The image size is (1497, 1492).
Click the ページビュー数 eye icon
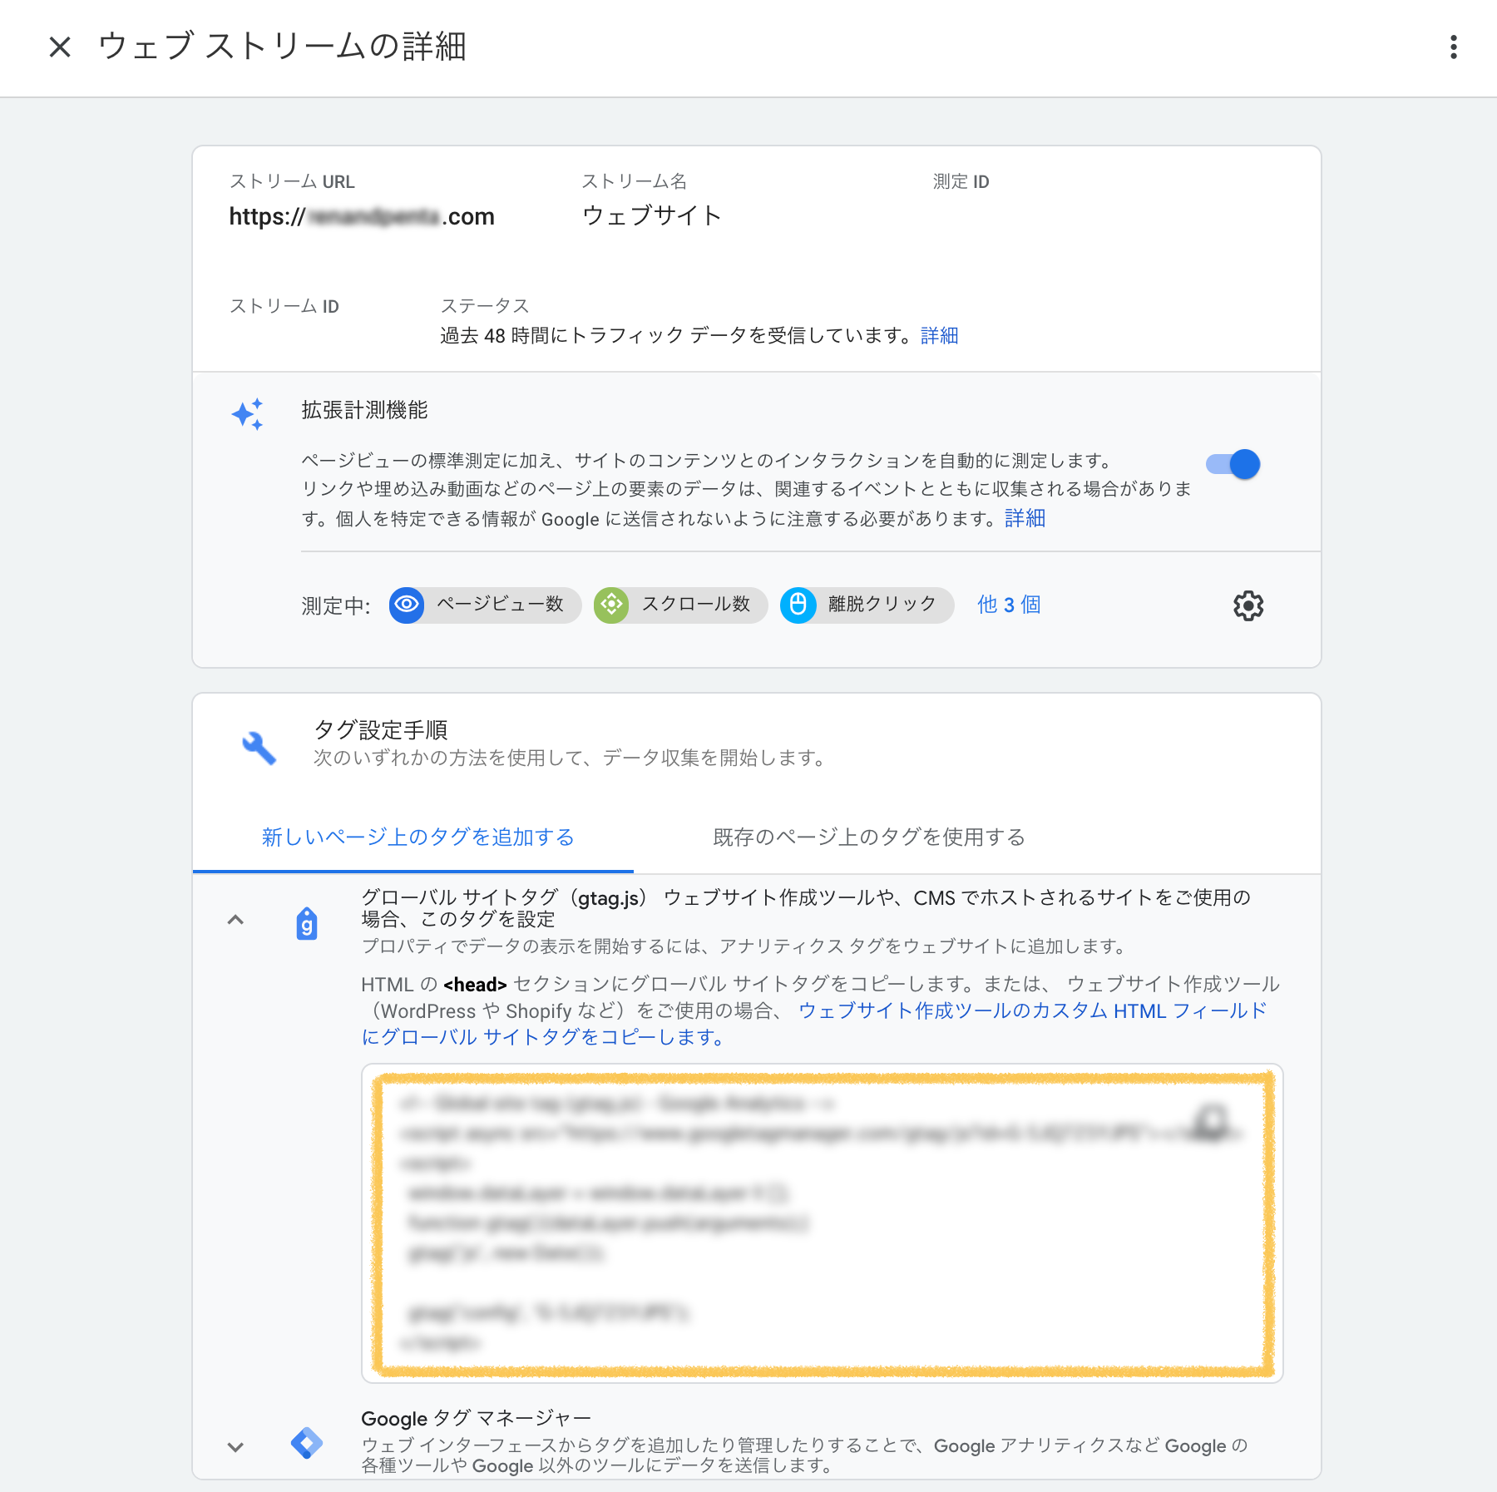pos(407,605)
